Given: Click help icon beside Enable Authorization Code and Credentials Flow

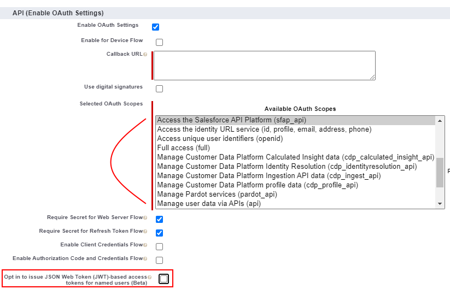Looking at the screenshot, I should 145,259.
